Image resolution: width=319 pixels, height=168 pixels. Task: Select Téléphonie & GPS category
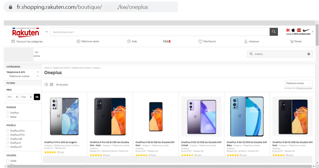click(x=15, y=72)
